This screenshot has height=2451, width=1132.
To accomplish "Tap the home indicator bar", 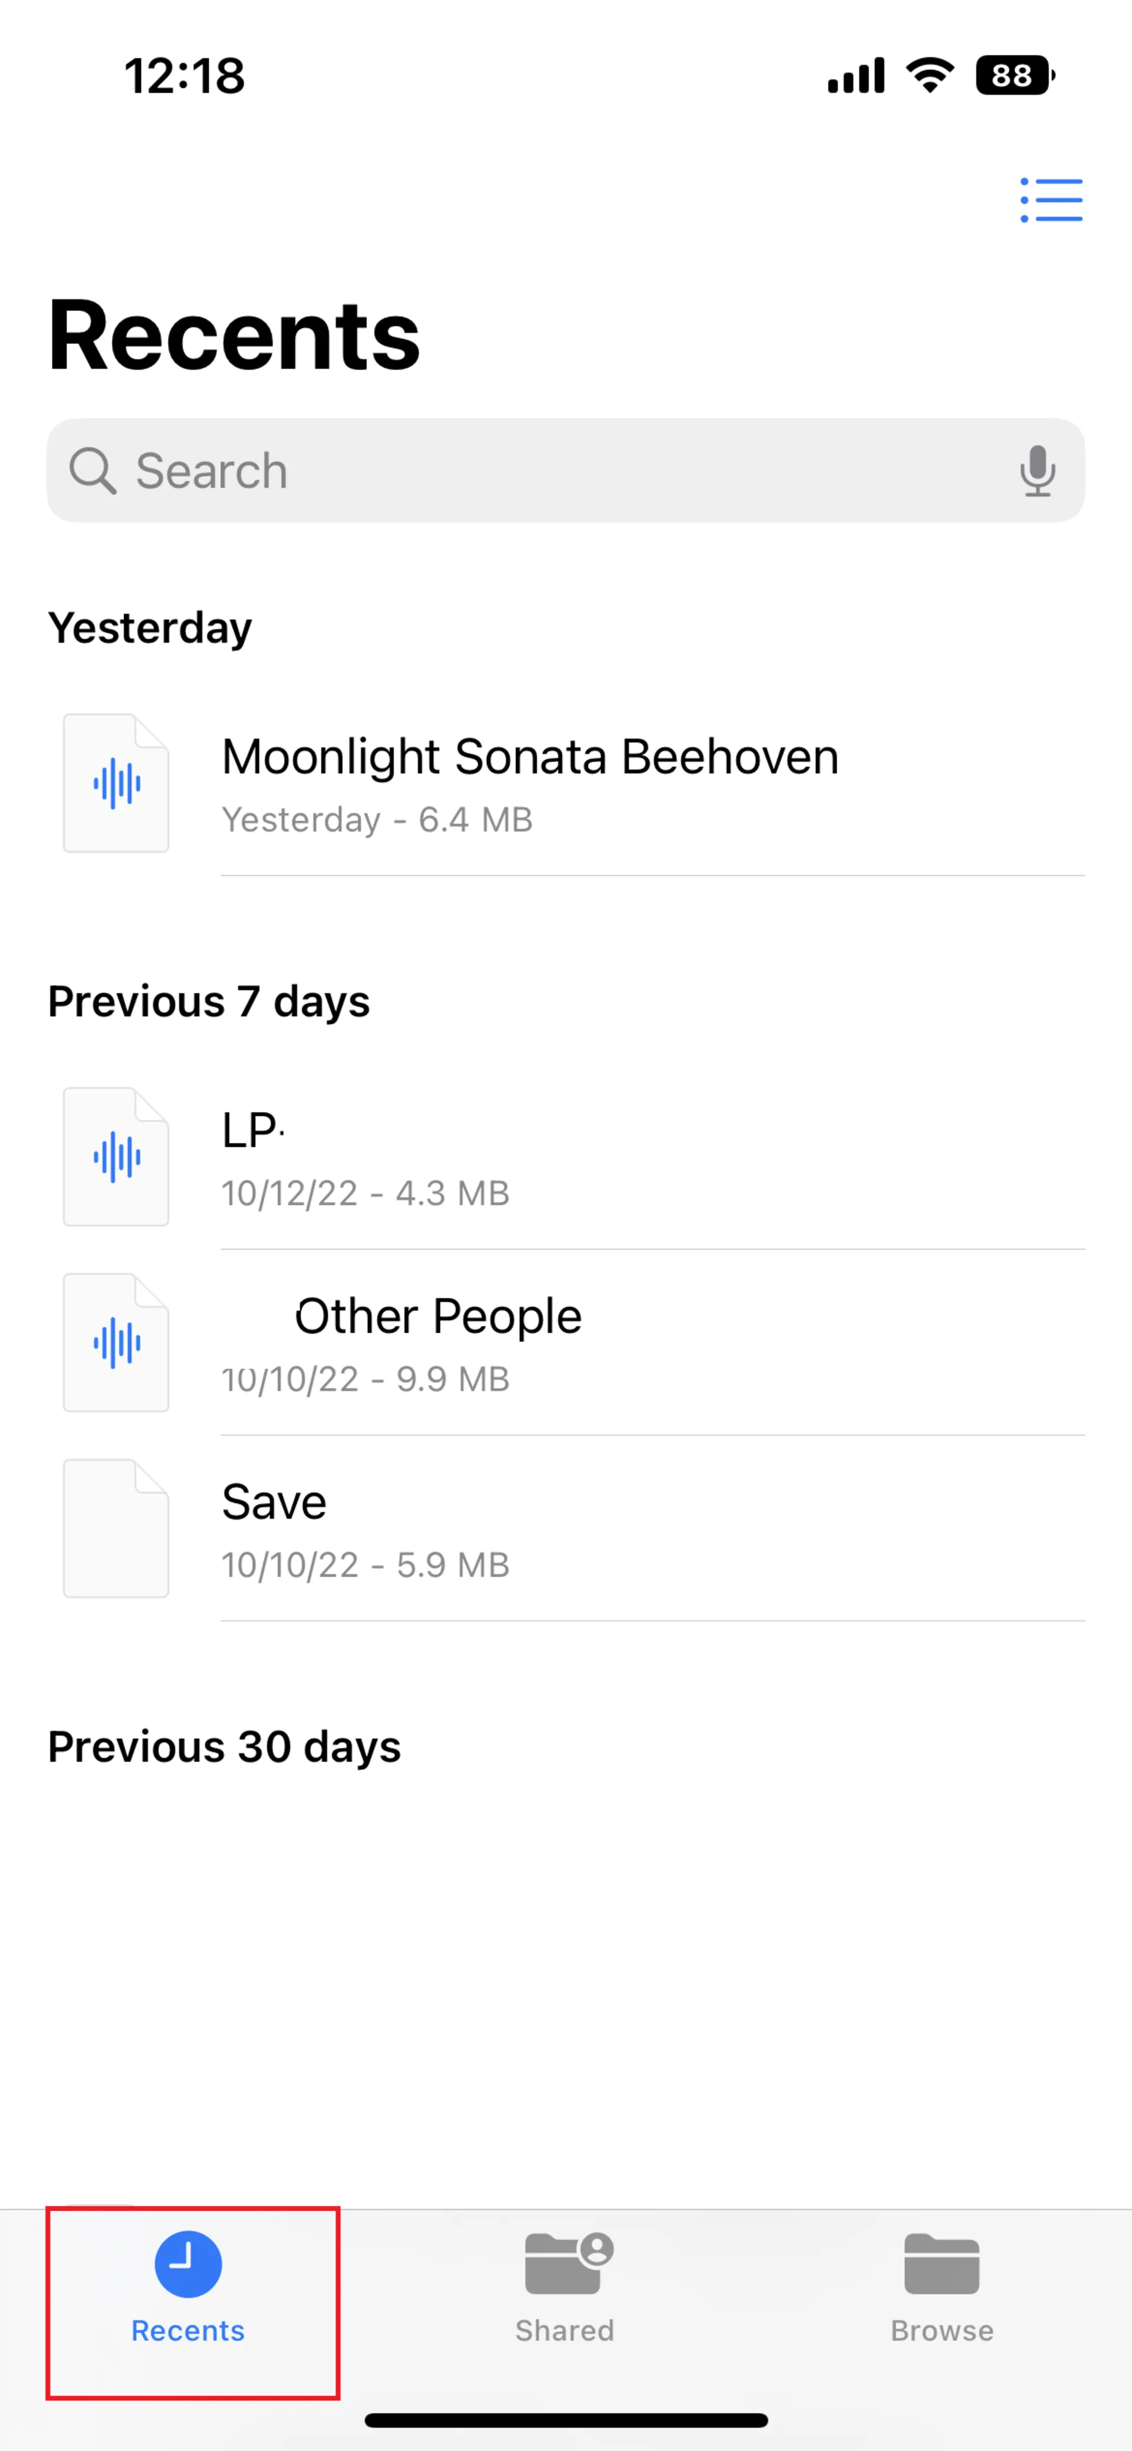I will pyautogui.click(x=566, y=2420).
